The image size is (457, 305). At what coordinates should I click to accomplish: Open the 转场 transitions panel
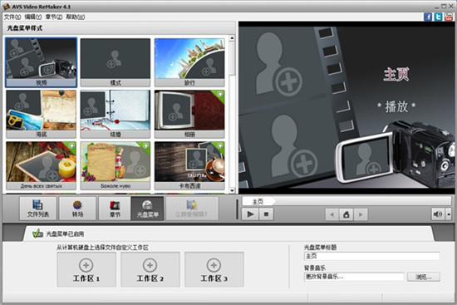coord(77,209)
